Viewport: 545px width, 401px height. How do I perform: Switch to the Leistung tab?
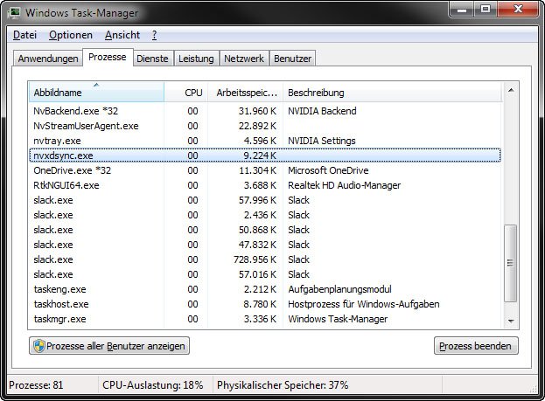pos(196,59)
